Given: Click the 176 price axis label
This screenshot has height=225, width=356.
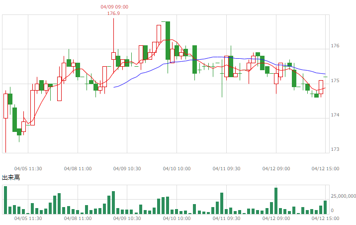Looking at the screenshot, I should point(335,46).
